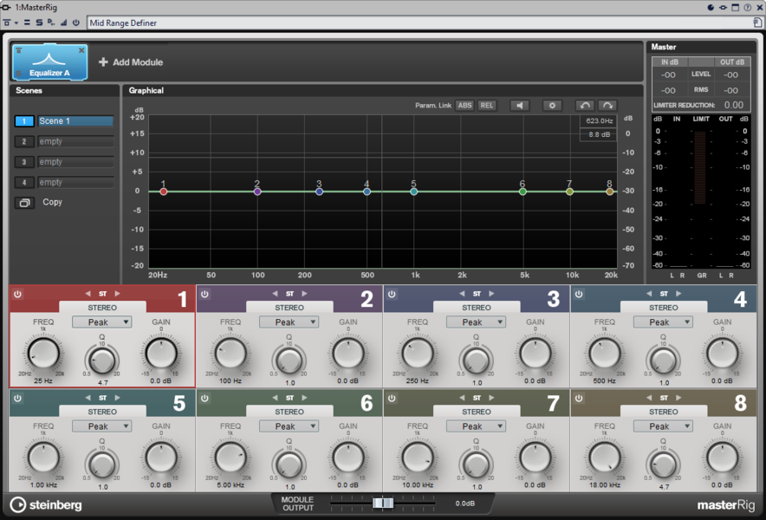
Task: Toggle band 2 power button
Action: [204, 294]
